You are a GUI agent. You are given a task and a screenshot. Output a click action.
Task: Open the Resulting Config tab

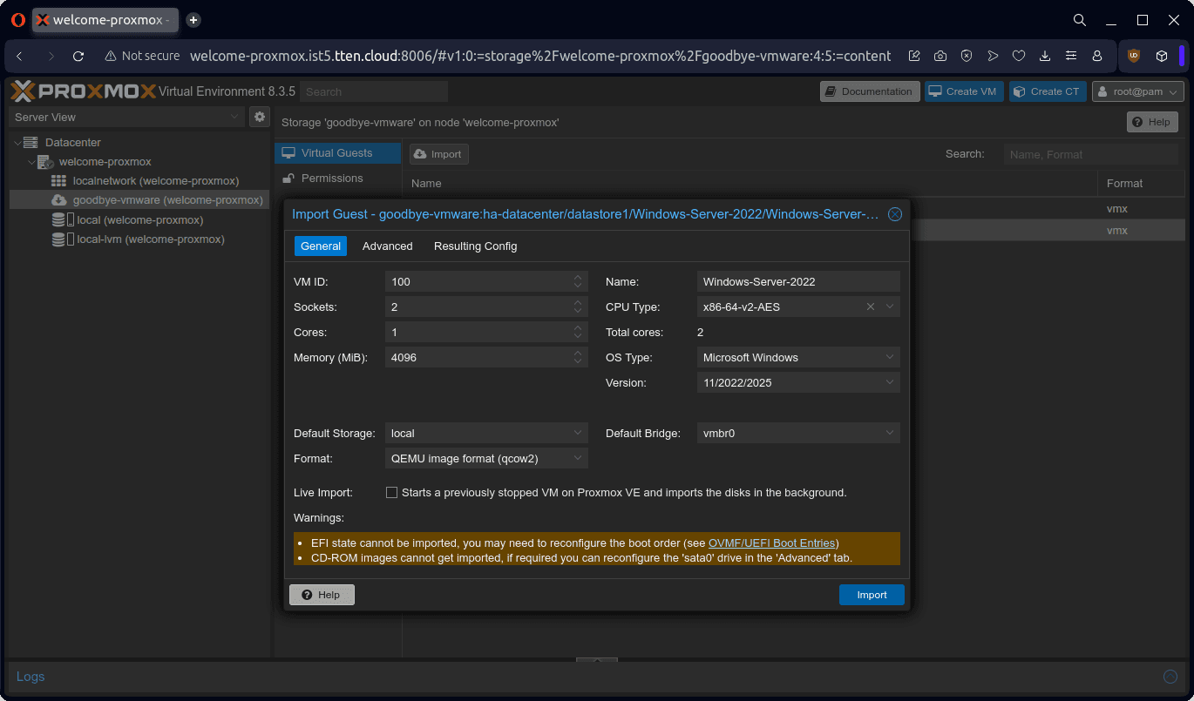475,246
